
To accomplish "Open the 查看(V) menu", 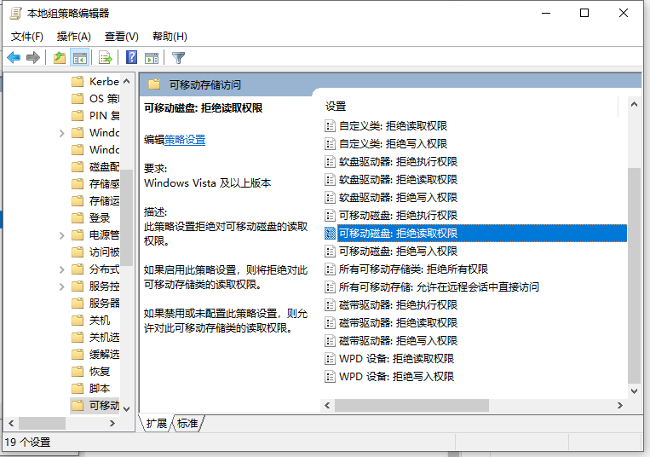I will 122,37.
